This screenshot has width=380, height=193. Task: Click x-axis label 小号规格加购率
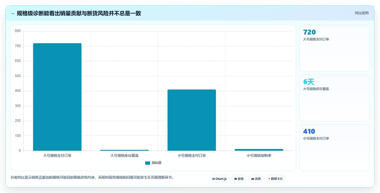click(x=259, y=156)
